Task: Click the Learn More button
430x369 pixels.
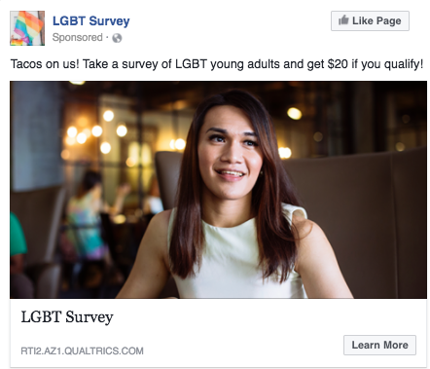Action: (x=379, y=345)
